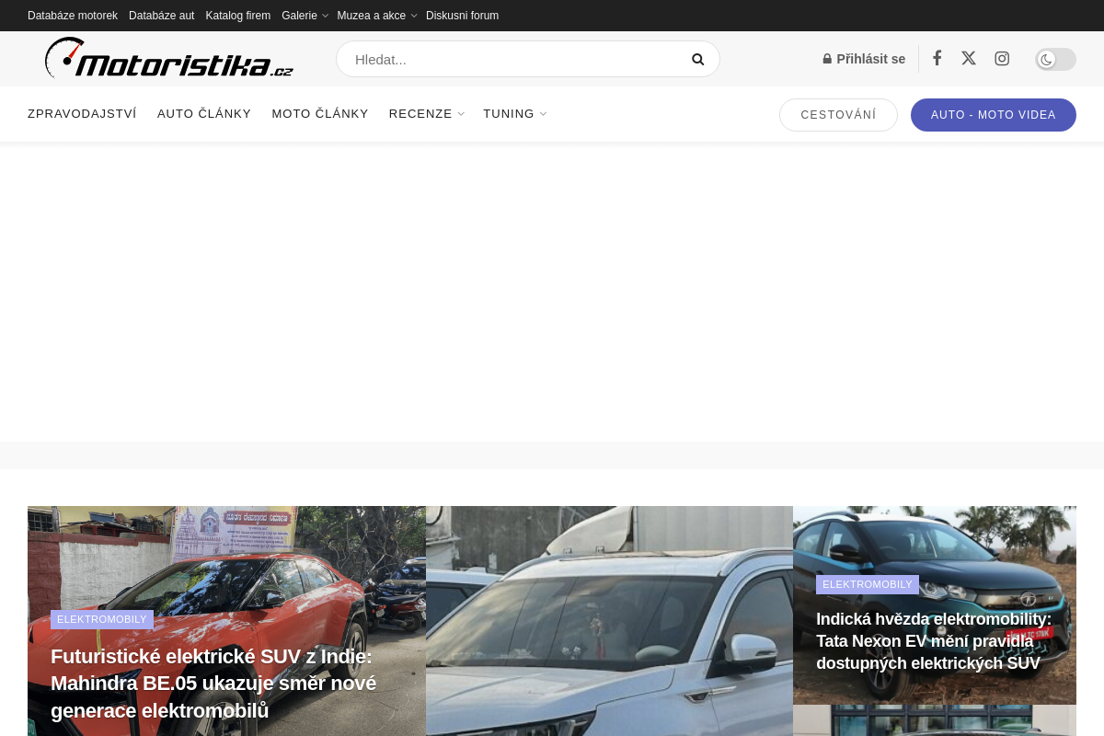Screen dimensions: 1104x736
Task: Open Tata Nexon EV article headline
Action: click(x=934, y=641)
